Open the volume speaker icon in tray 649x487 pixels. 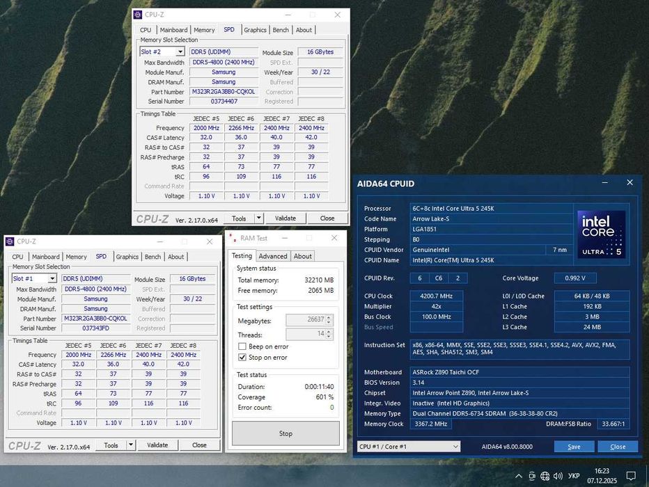[558, 477]
